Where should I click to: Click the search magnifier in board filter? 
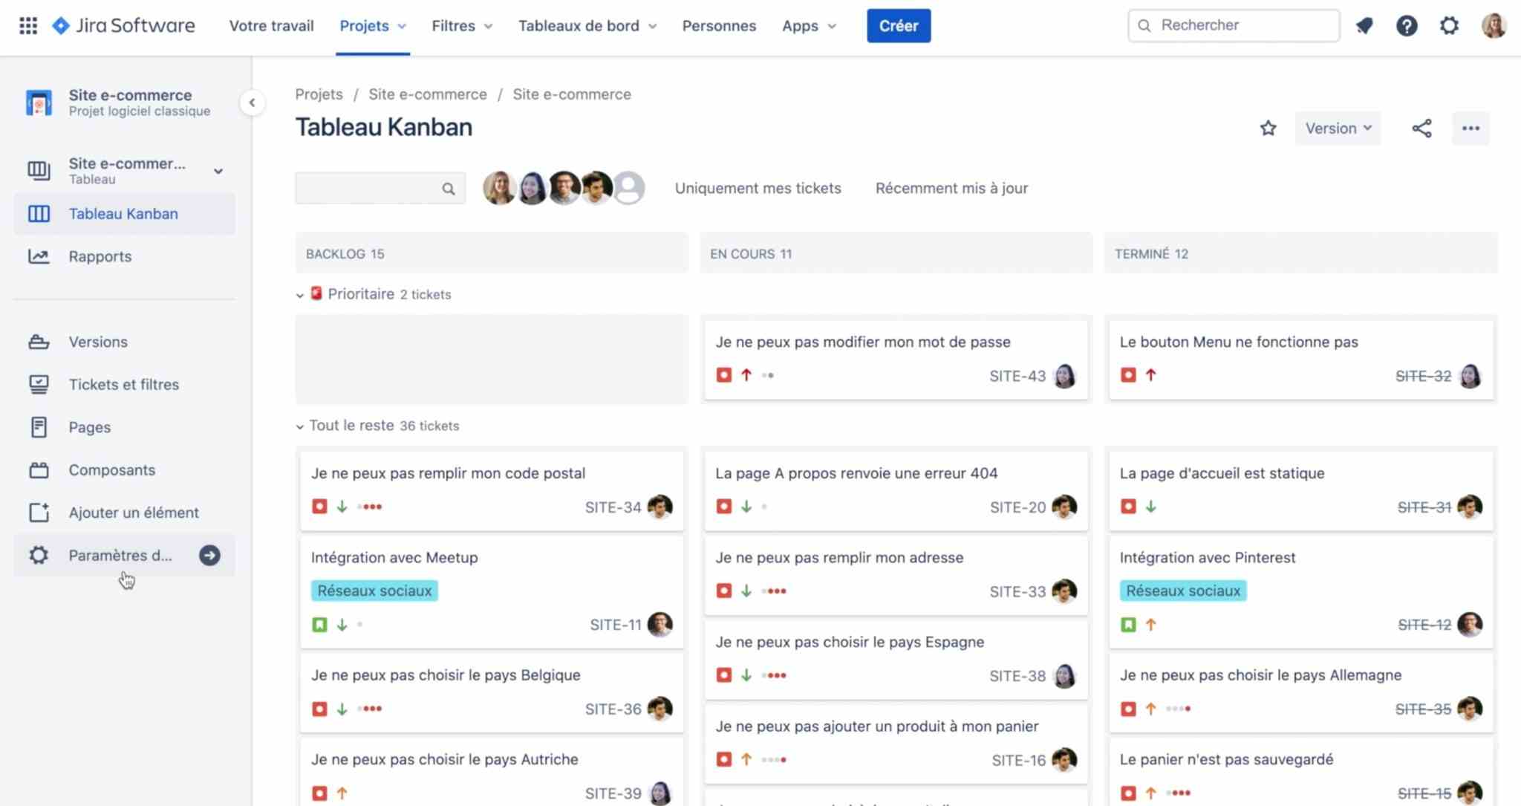[449, 189]
